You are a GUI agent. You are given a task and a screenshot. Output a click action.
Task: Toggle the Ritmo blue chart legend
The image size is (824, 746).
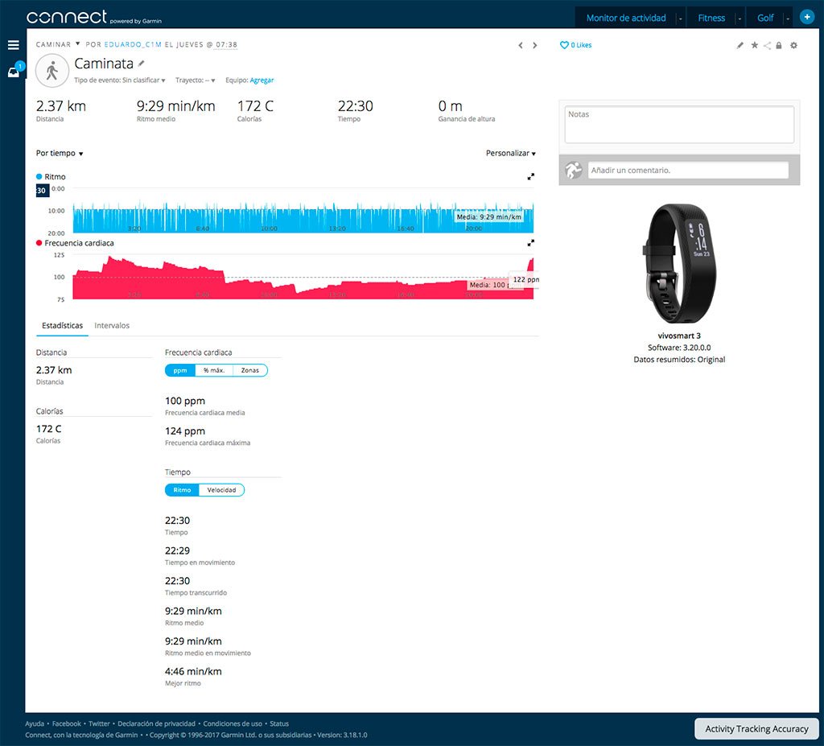pos(51,177)
